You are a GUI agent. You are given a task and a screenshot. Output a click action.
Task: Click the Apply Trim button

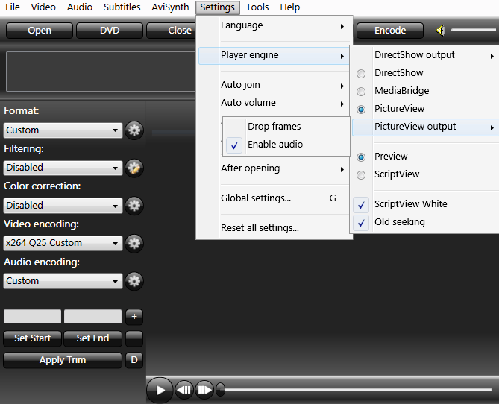coord(63,360)
